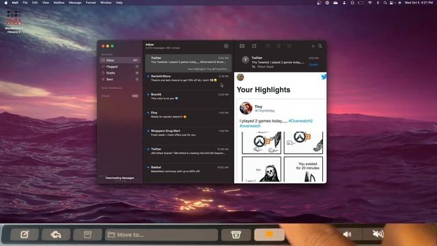The width and height of the screenshot is (437, 246).
Task: Open the Format menu
Action: (91, 3)
